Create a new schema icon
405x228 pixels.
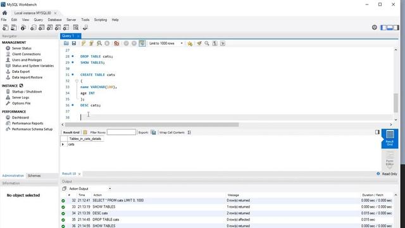click(x=34, y=27)
